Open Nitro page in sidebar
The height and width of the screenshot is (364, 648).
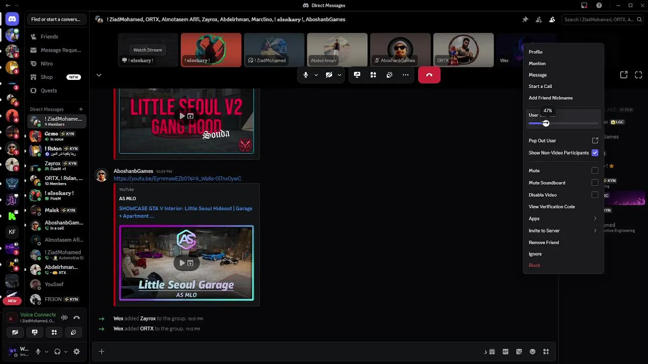[57, 64]
